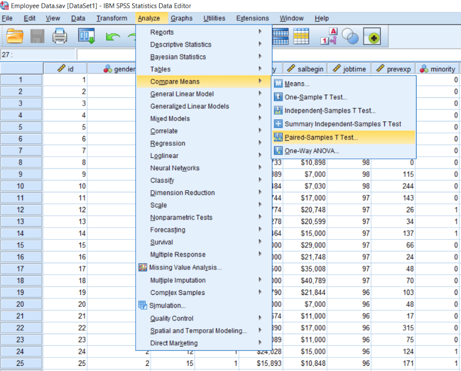The height and width of the screenshot is (371, 461).
Task: Click the salbegin column header
Action: [305, 69]
